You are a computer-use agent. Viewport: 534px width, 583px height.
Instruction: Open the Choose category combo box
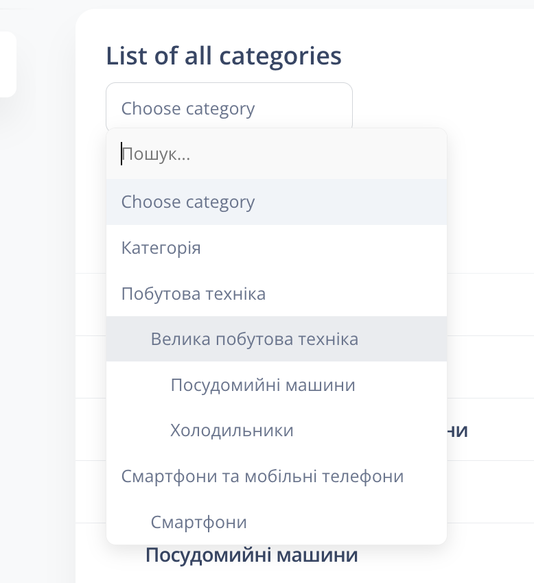point(229,108)
